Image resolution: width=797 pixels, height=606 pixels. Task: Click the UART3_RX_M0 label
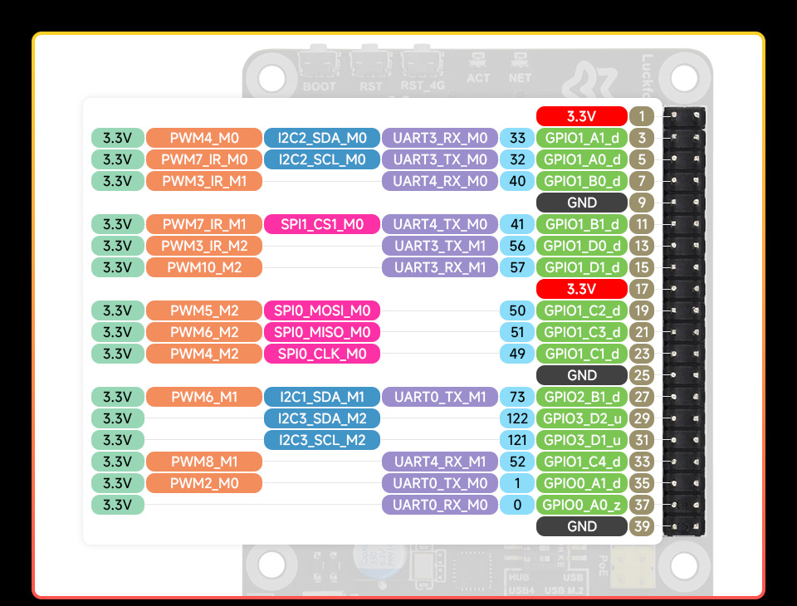coord(440,138)
